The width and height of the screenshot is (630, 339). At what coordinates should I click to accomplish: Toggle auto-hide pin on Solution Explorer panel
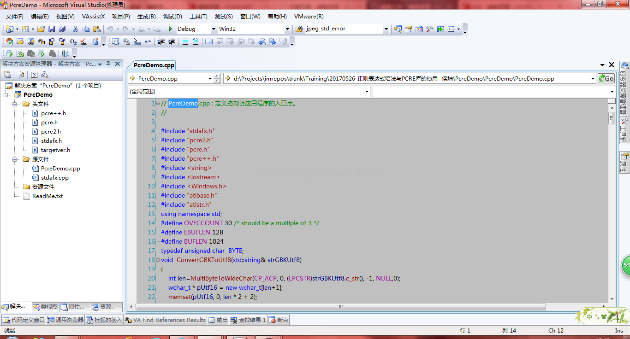coord(108,64)
